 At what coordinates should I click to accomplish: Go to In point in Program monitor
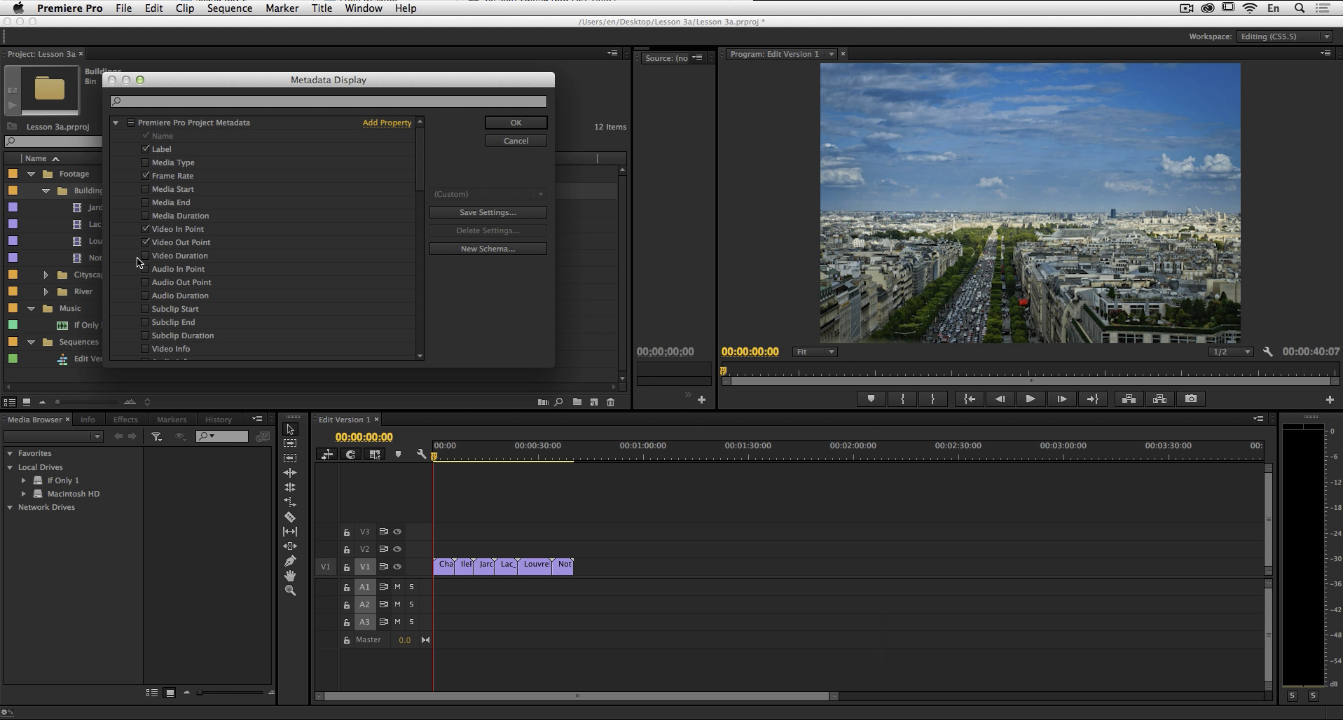coord(969,399)
